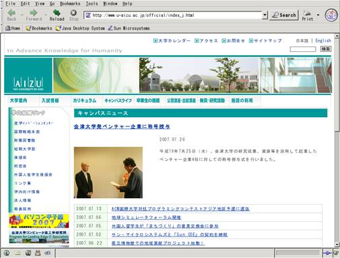Open Navigator from the status bar icon
The height and width of the screenshot is (258, 340).
pos(7,253)
